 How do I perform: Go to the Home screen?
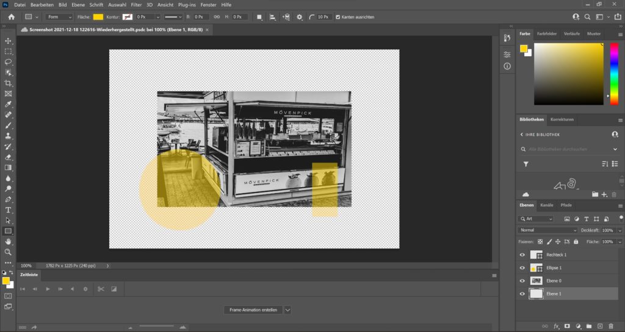(x=11, y=17)
